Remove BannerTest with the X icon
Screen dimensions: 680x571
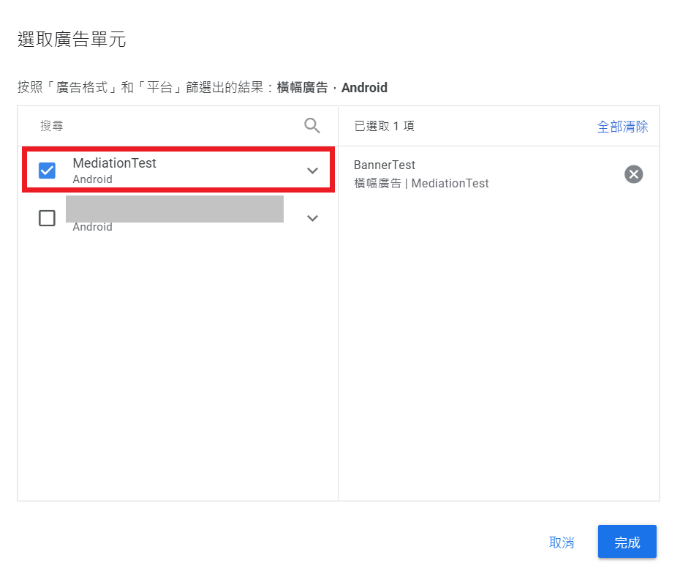coord(634,174)
